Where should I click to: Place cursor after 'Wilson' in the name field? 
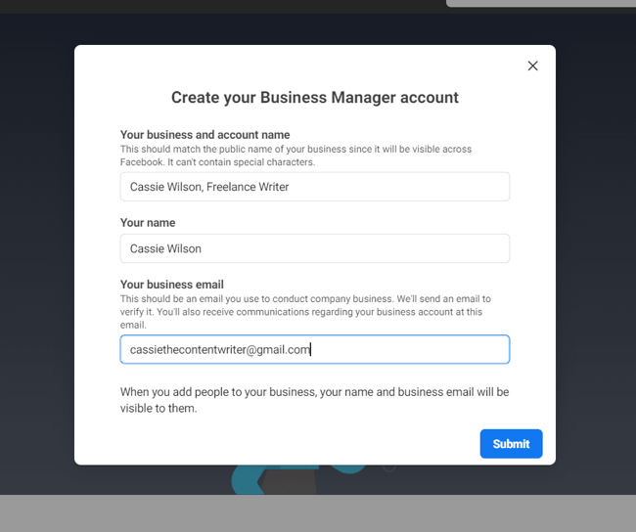203,248
